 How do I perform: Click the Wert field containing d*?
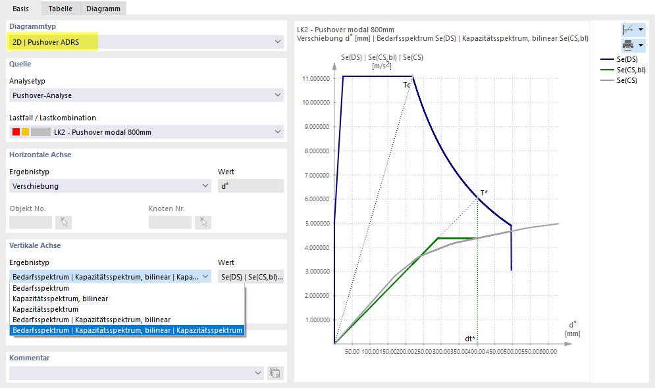[250, 185]
